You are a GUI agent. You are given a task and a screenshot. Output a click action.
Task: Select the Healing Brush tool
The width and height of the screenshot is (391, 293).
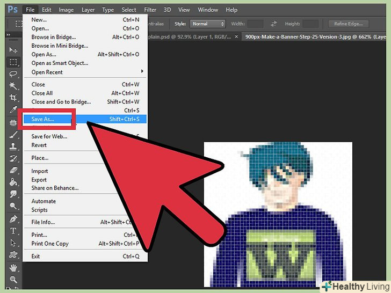point(13,122)
